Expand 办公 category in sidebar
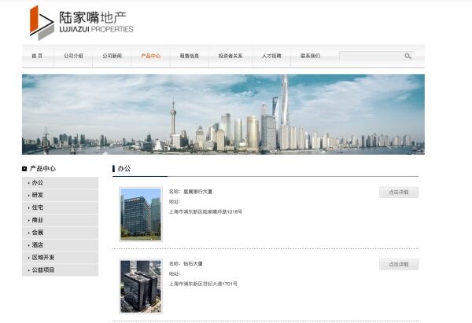 [x=38, y=182]
